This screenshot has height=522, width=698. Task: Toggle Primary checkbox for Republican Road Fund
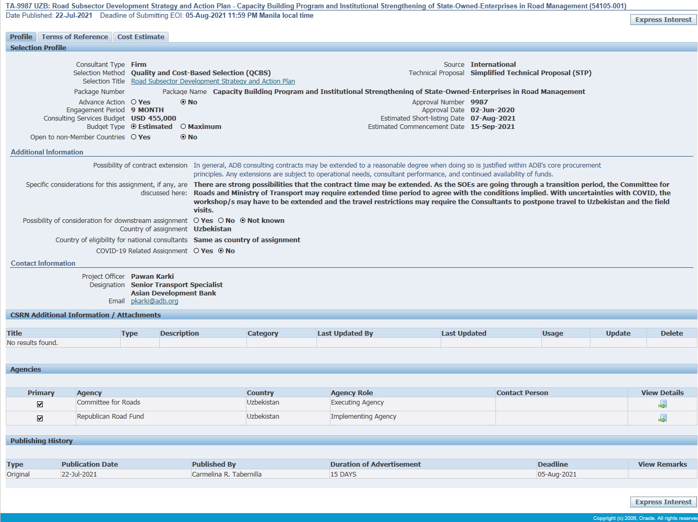pos(40,418)
